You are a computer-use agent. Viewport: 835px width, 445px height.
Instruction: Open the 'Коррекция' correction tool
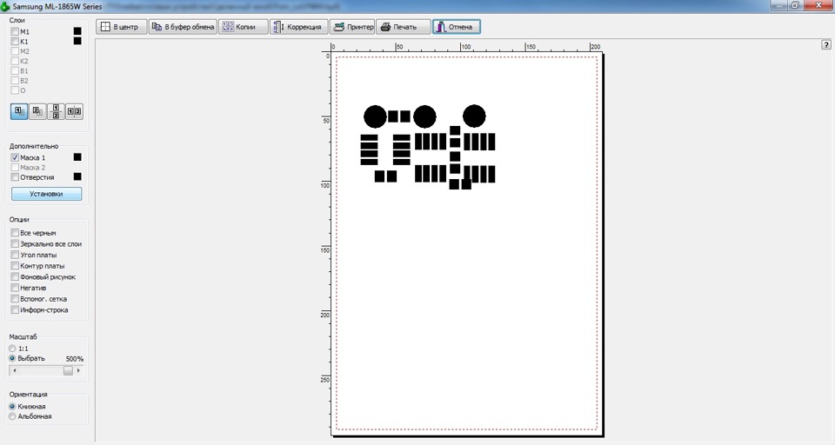[298, 27]
